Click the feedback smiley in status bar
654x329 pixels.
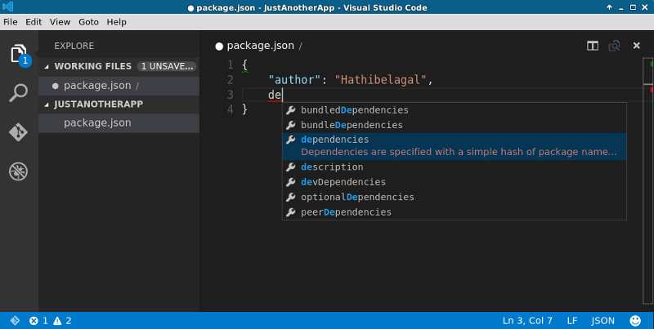click(x=635, y=321)
